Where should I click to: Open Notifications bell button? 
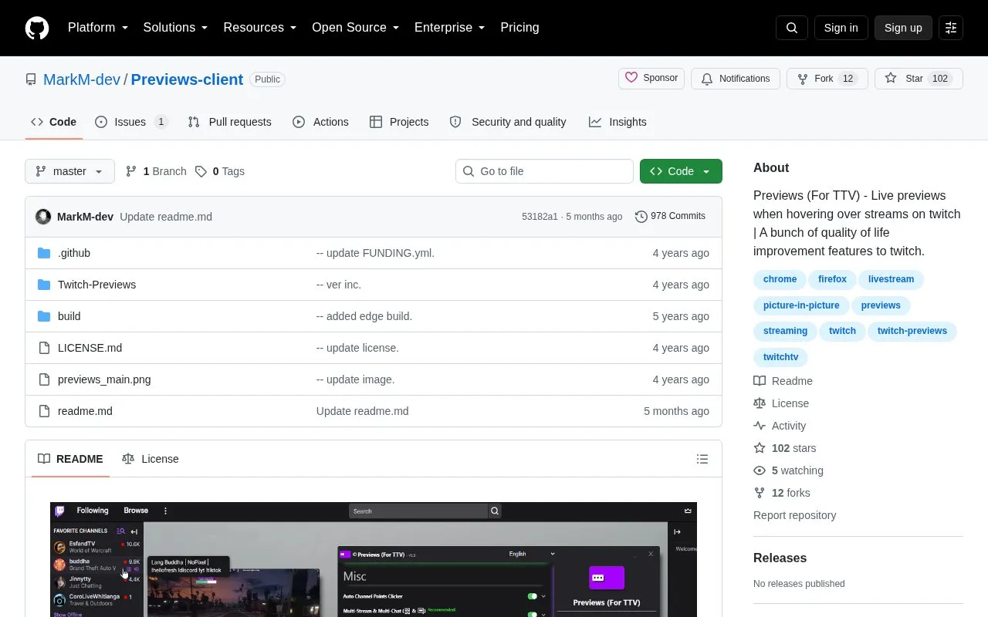pyautogui.click(x=736, y=79)
